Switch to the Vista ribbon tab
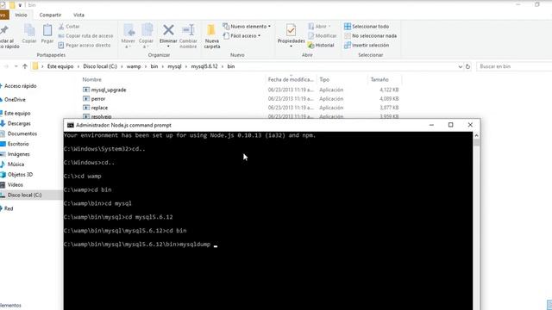The width and height of the screenshot is (552, 310). (78, 15)
